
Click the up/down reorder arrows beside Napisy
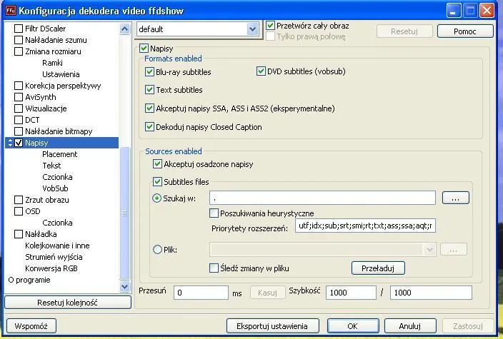(x=9, y=143)
